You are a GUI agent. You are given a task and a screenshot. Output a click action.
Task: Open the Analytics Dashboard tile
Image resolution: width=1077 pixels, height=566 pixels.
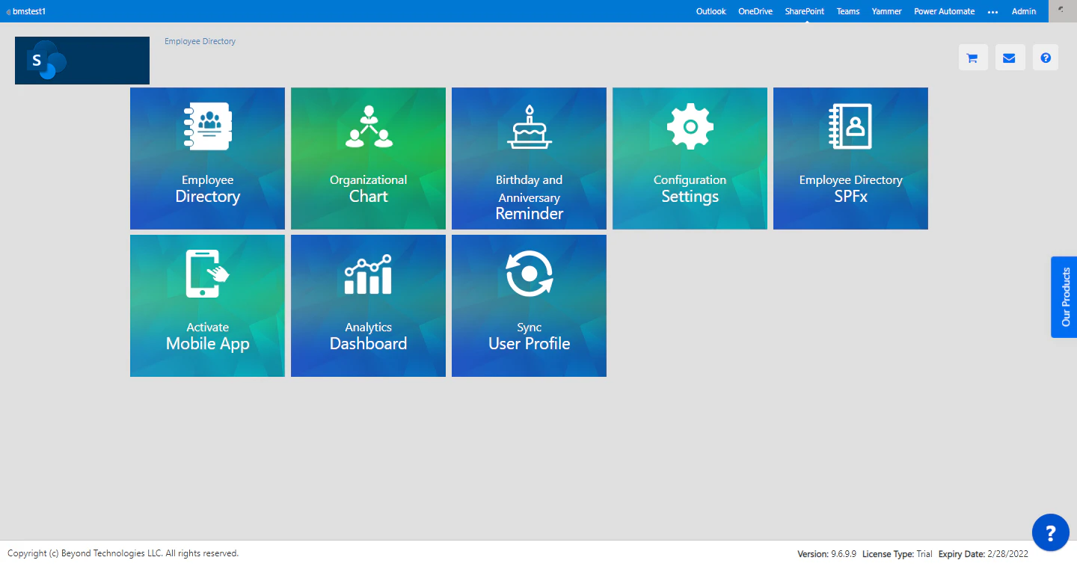click(368, 305)
